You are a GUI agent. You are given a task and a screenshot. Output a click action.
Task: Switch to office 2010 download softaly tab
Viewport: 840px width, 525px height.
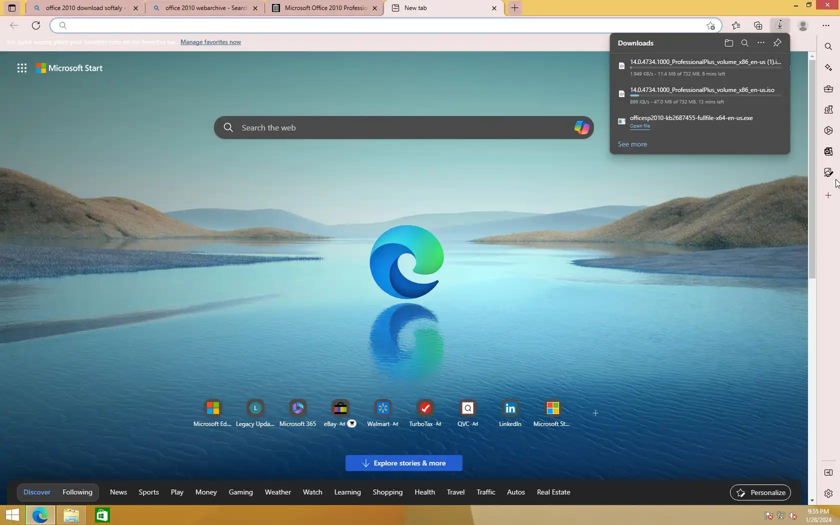[x=85, y=8]
